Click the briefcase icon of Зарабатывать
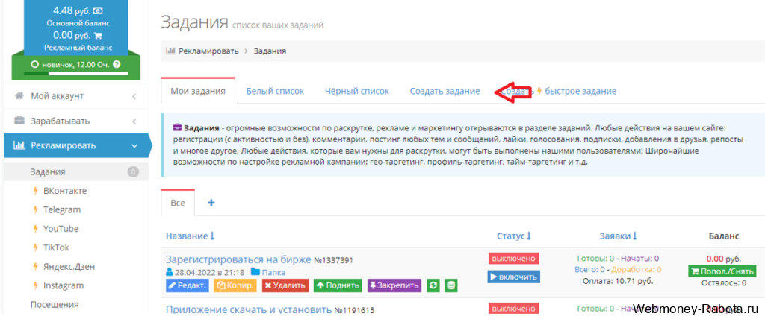Image resolution: width=765 pixels, height=322 pixels. tap(19, 121)
